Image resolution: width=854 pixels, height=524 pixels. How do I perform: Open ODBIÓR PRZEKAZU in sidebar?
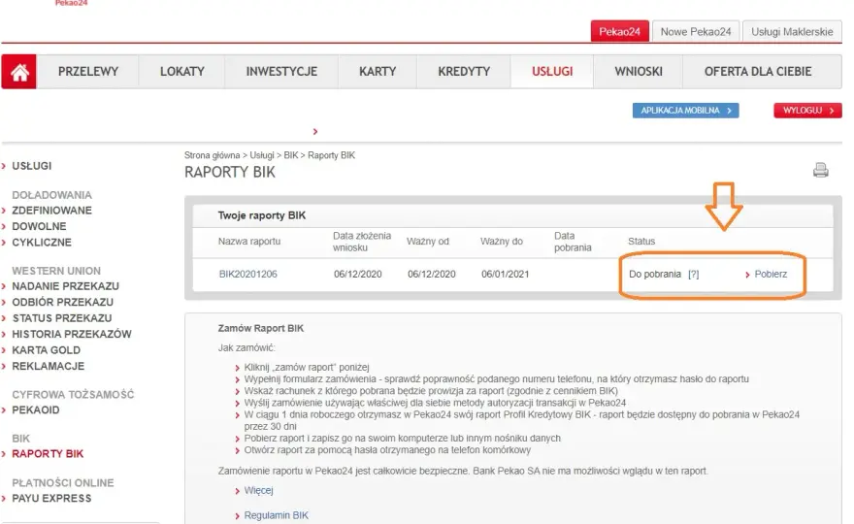pos(63,303)
